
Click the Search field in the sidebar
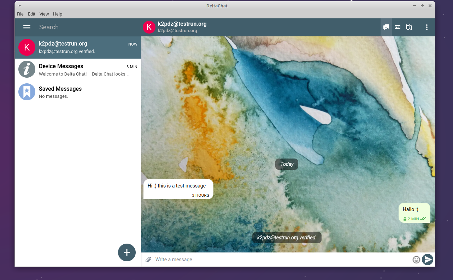pyautogui.click(x=71, y=27)
